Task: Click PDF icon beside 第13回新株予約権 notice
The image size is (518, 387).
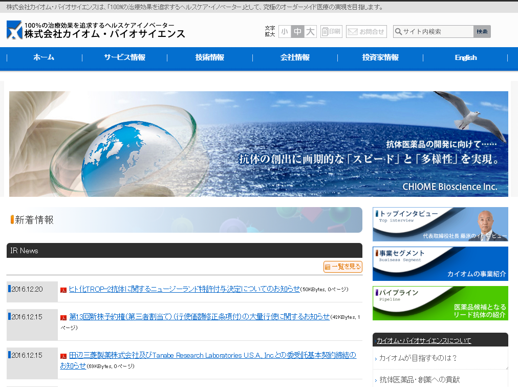Action: click(x=63, y=318)
